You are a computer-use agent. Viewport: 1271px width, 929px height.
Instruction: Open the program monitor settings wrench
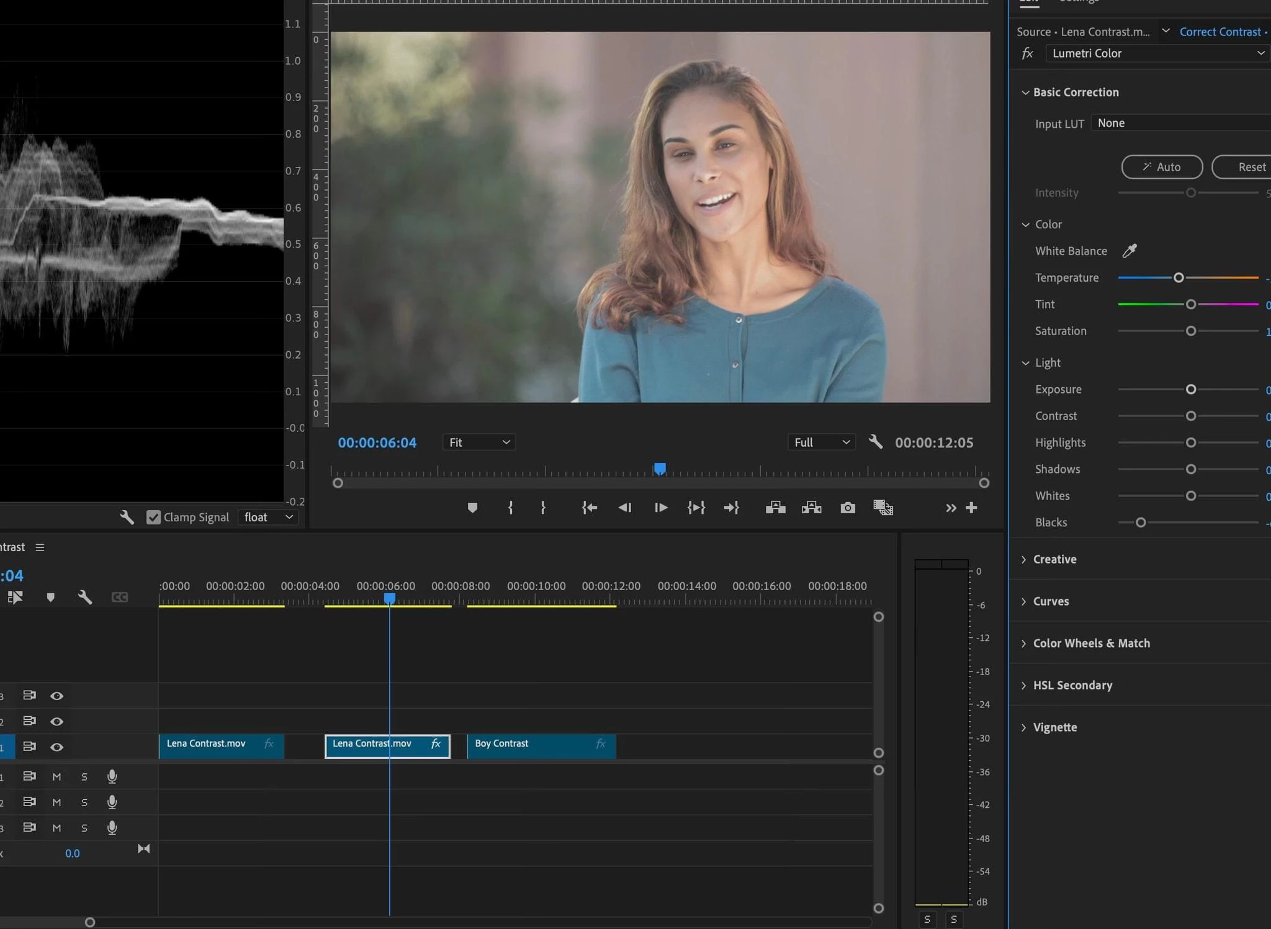pyautogui.click(x=876, y=442)
